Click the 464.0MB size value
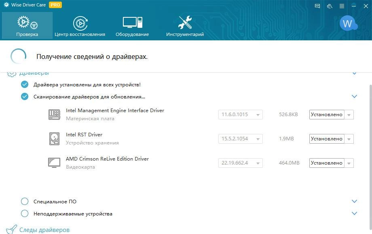 (289, 163)
